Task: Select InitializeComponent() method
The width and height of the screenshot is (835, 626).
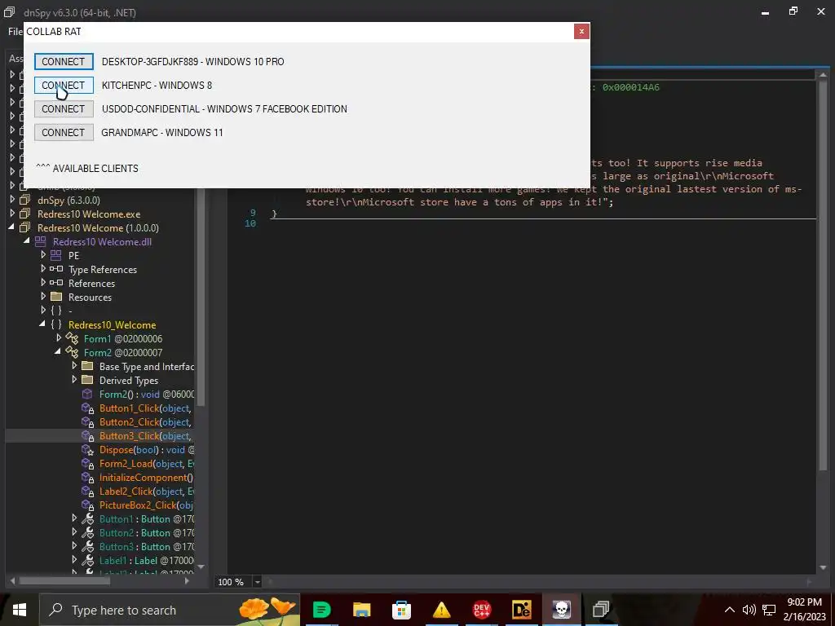Action: (x=146, y=478)
